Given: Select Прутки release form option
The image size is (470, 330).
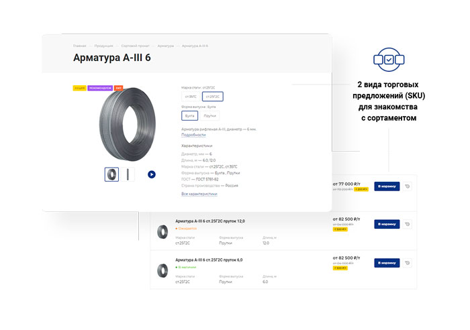Looking at the screenshot, I should click(209, 115).
